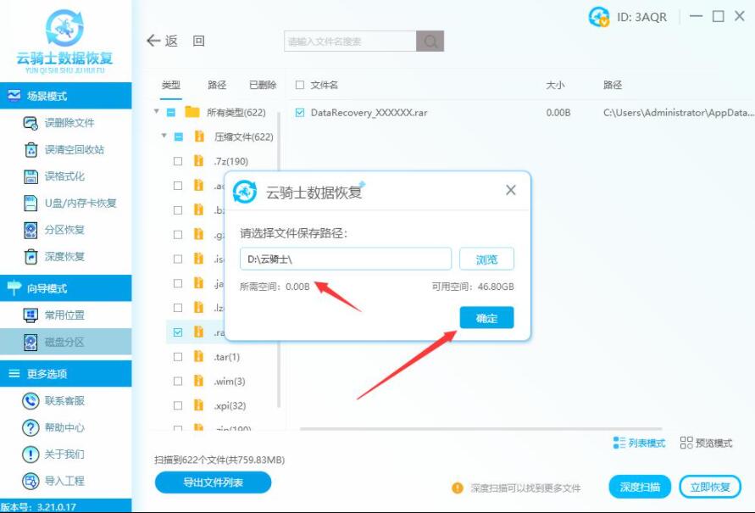
Task: Click the orange deep scan hint icon
Action: pyautogui.click(x=457, y=488)
